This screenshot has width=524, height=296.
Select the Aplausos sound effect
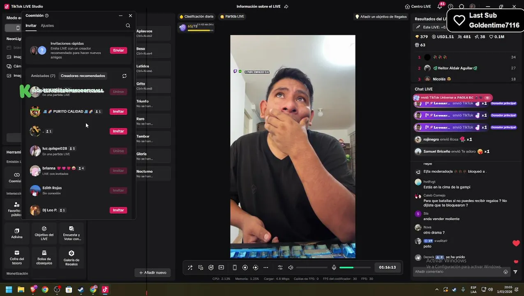pyautogui.click(x=153, y=33)
